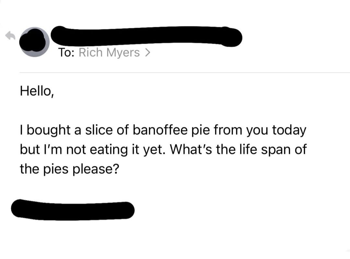Click the word 'bought' in the message
This screenshot has width=350, height=259.
48,130
